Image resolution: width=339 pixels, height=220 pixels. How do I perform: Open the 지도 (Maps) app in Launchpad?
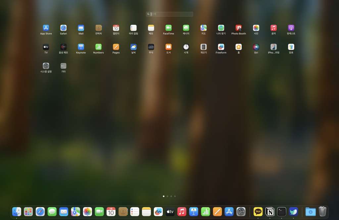(204, 28)
